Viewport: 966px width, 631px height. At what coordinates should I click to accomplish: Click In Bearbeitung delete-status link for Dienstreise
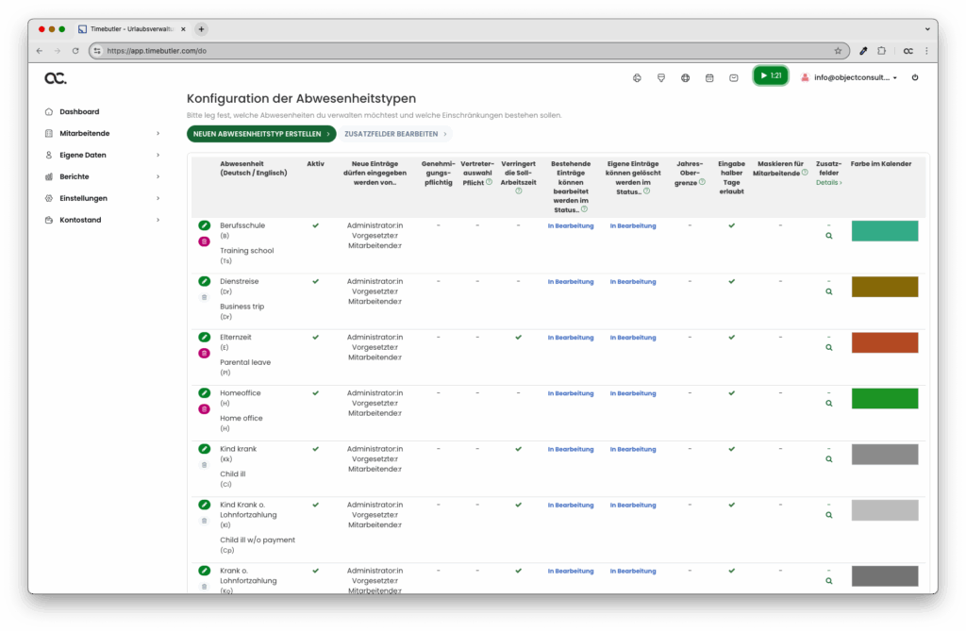pyautogui.click(x=633, y=282)
